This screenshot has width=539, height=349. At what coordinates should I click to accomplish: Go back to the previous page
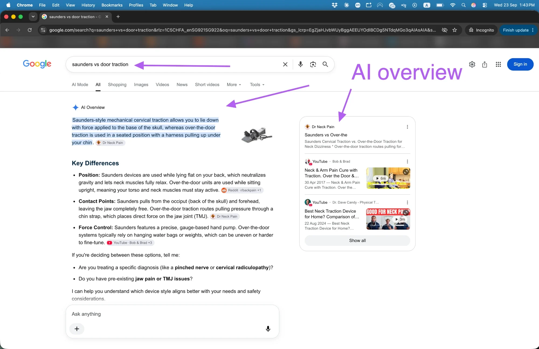7,30
